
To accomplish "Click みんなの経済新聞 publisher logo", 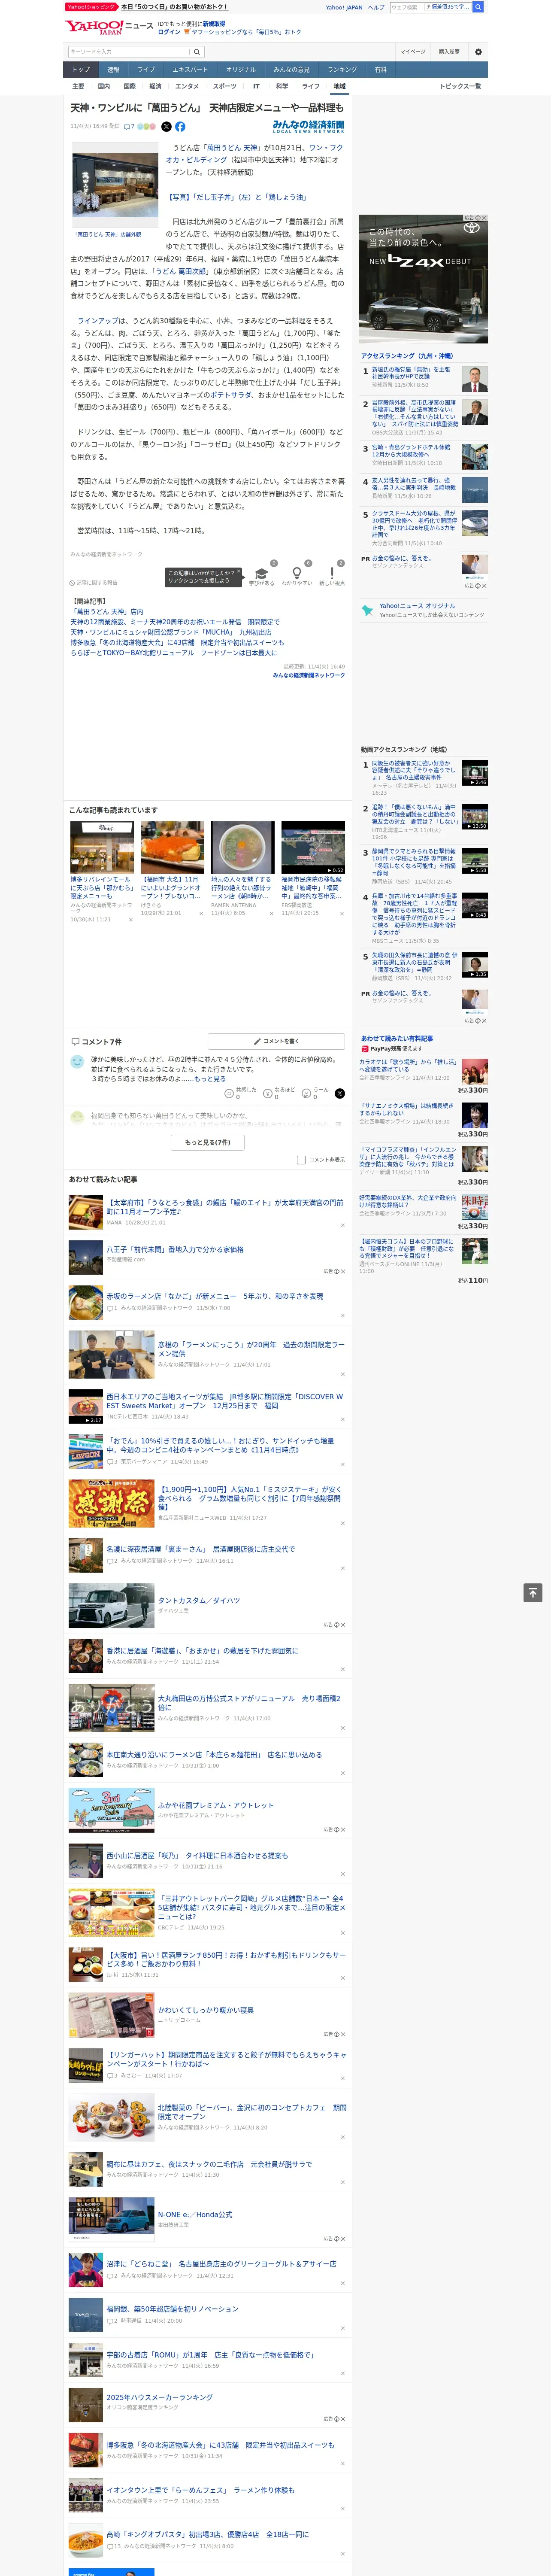I will [308, 127].
